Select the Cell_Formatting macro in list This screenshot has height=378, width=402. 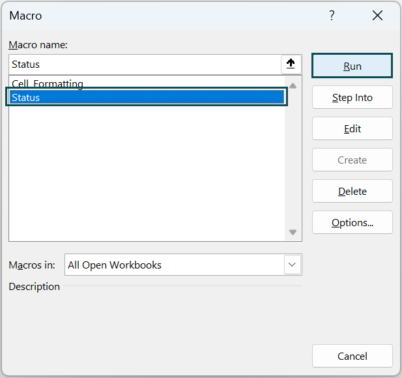[147, 83]
